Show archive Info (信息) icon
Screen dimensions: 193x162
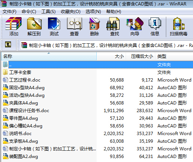tap(155, 24)
